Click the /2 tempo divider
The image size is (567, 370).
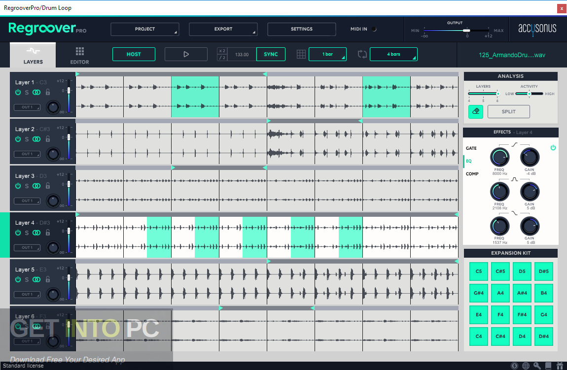tap(222, 58)
